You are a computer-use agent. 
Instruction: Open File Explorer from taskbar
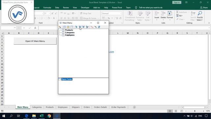coord(34,116)
